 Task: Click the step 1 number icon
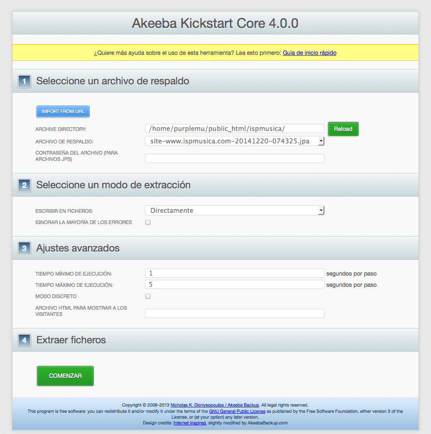[x=24, y=81]
